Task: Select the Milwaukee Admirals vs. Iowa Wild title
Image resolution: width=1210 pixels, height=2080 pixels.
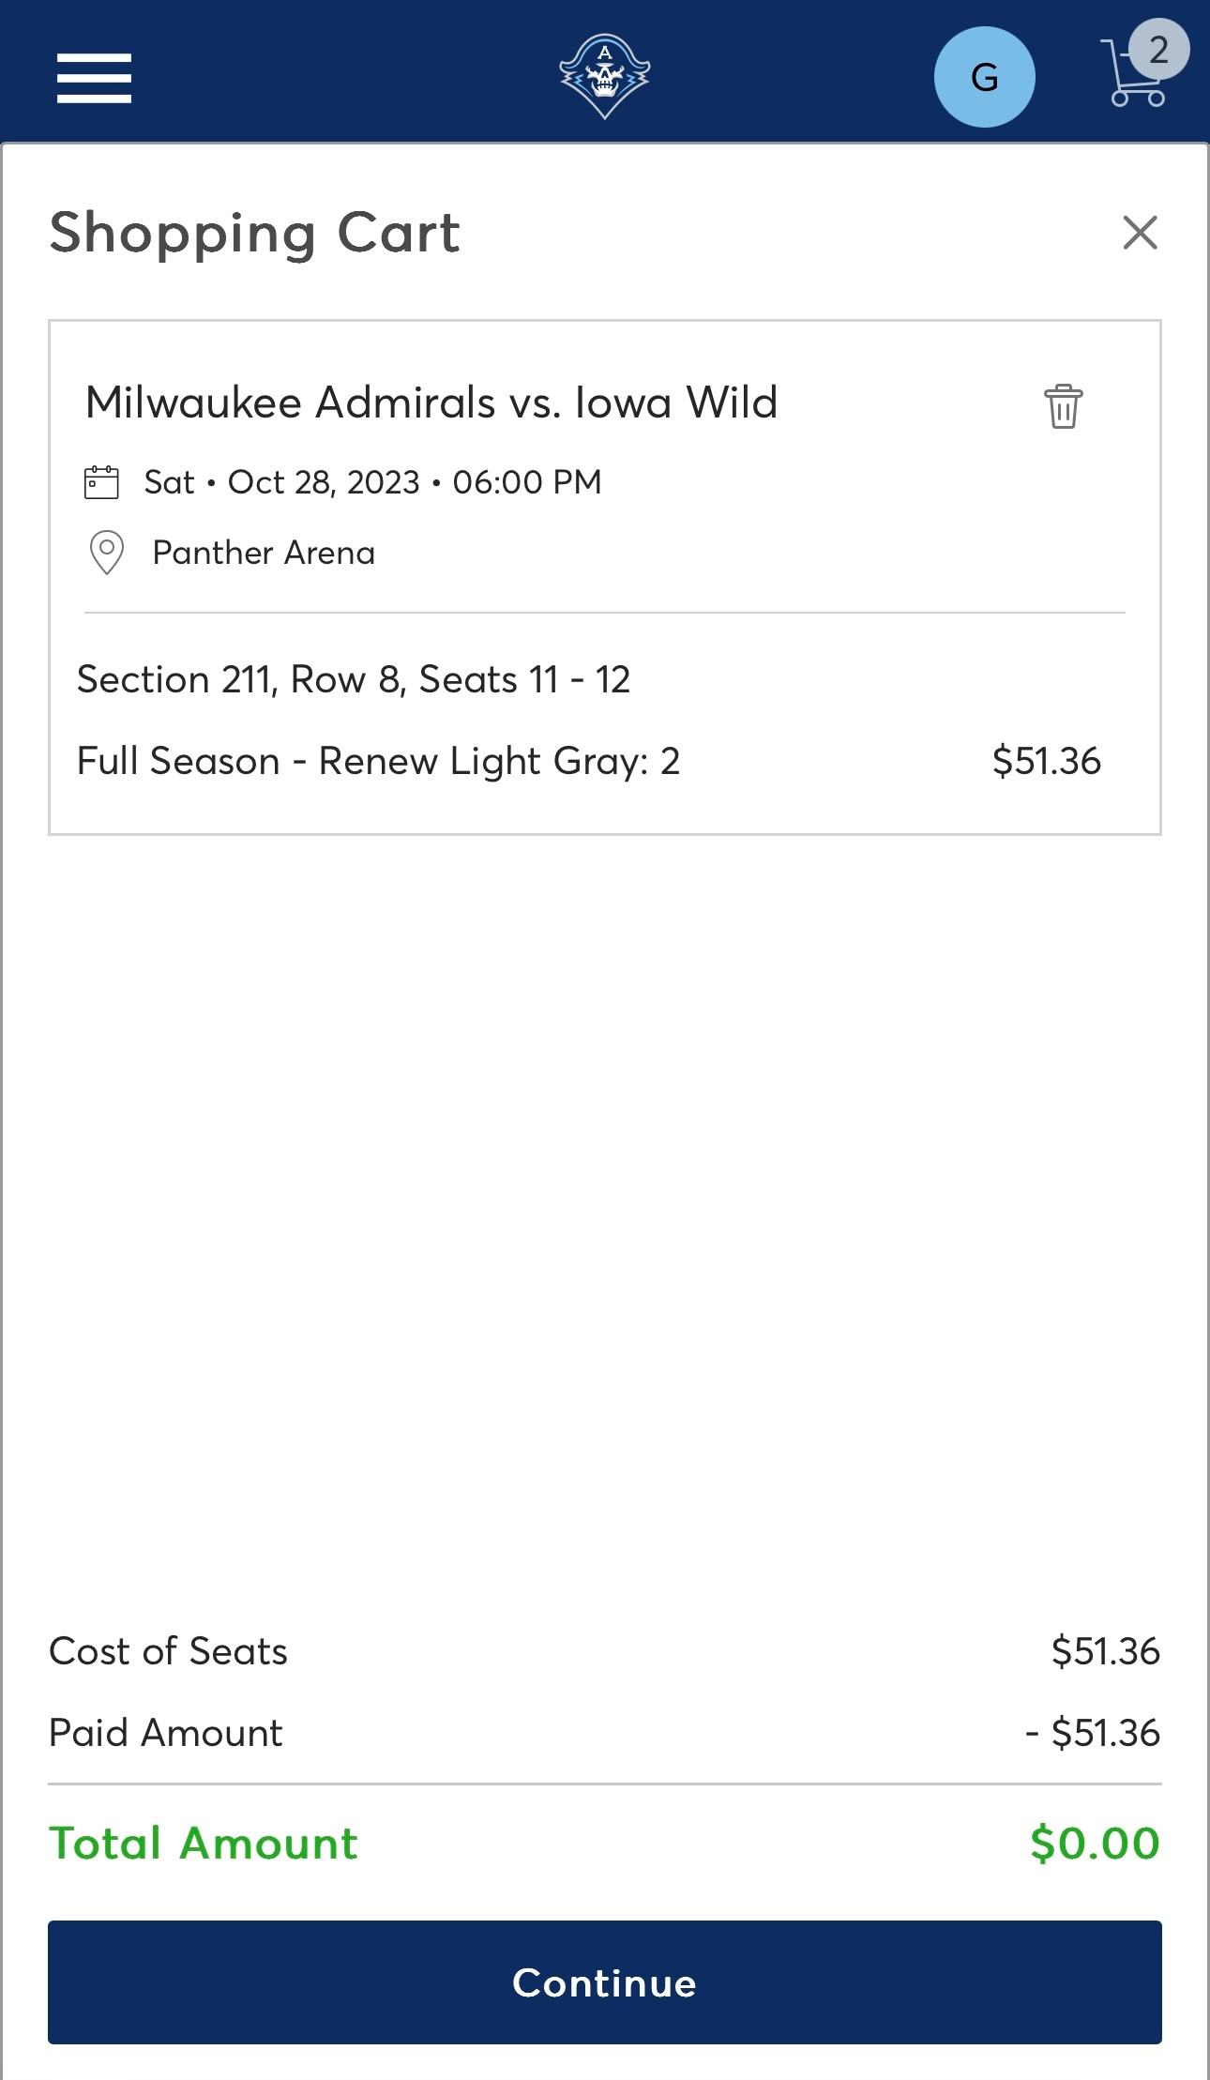Action: [x=431, y=402]
